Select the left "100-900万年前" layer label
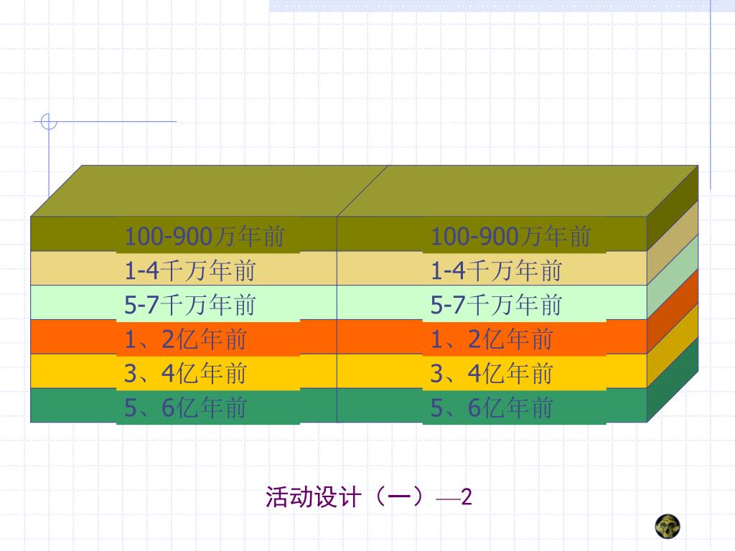This screenshot has width=735, height=551. point(205,236)
